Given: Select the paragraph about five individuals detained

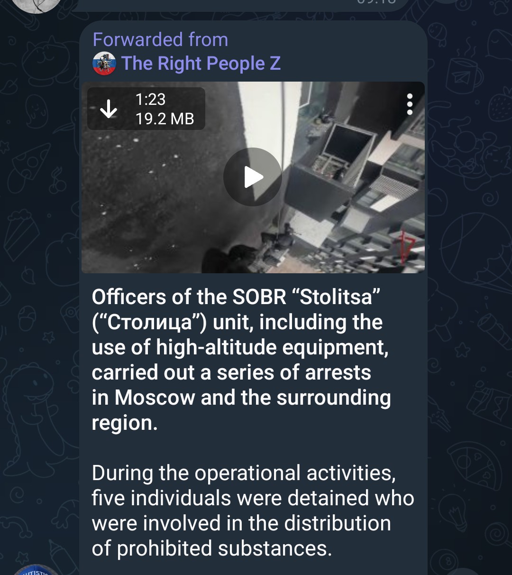Looking at the screenshot, I should 253,510.
